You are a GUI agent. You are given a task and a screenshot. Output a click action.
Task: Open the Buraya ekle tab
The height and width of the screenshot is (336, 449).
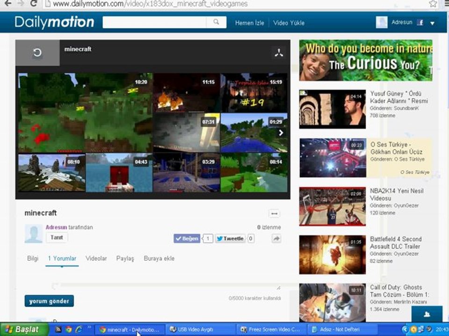159,258
